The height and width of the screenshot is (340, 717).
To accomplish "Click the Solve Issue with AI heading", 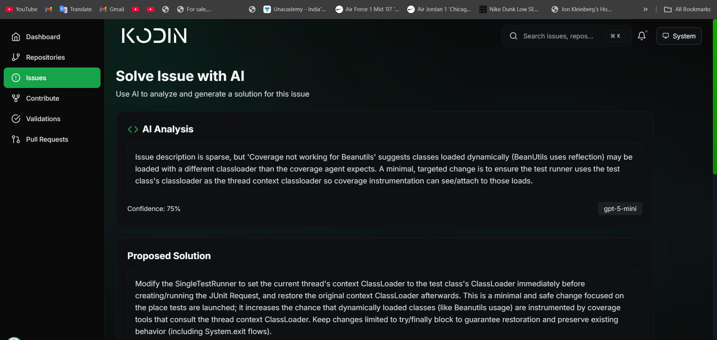I will point(180,76).
